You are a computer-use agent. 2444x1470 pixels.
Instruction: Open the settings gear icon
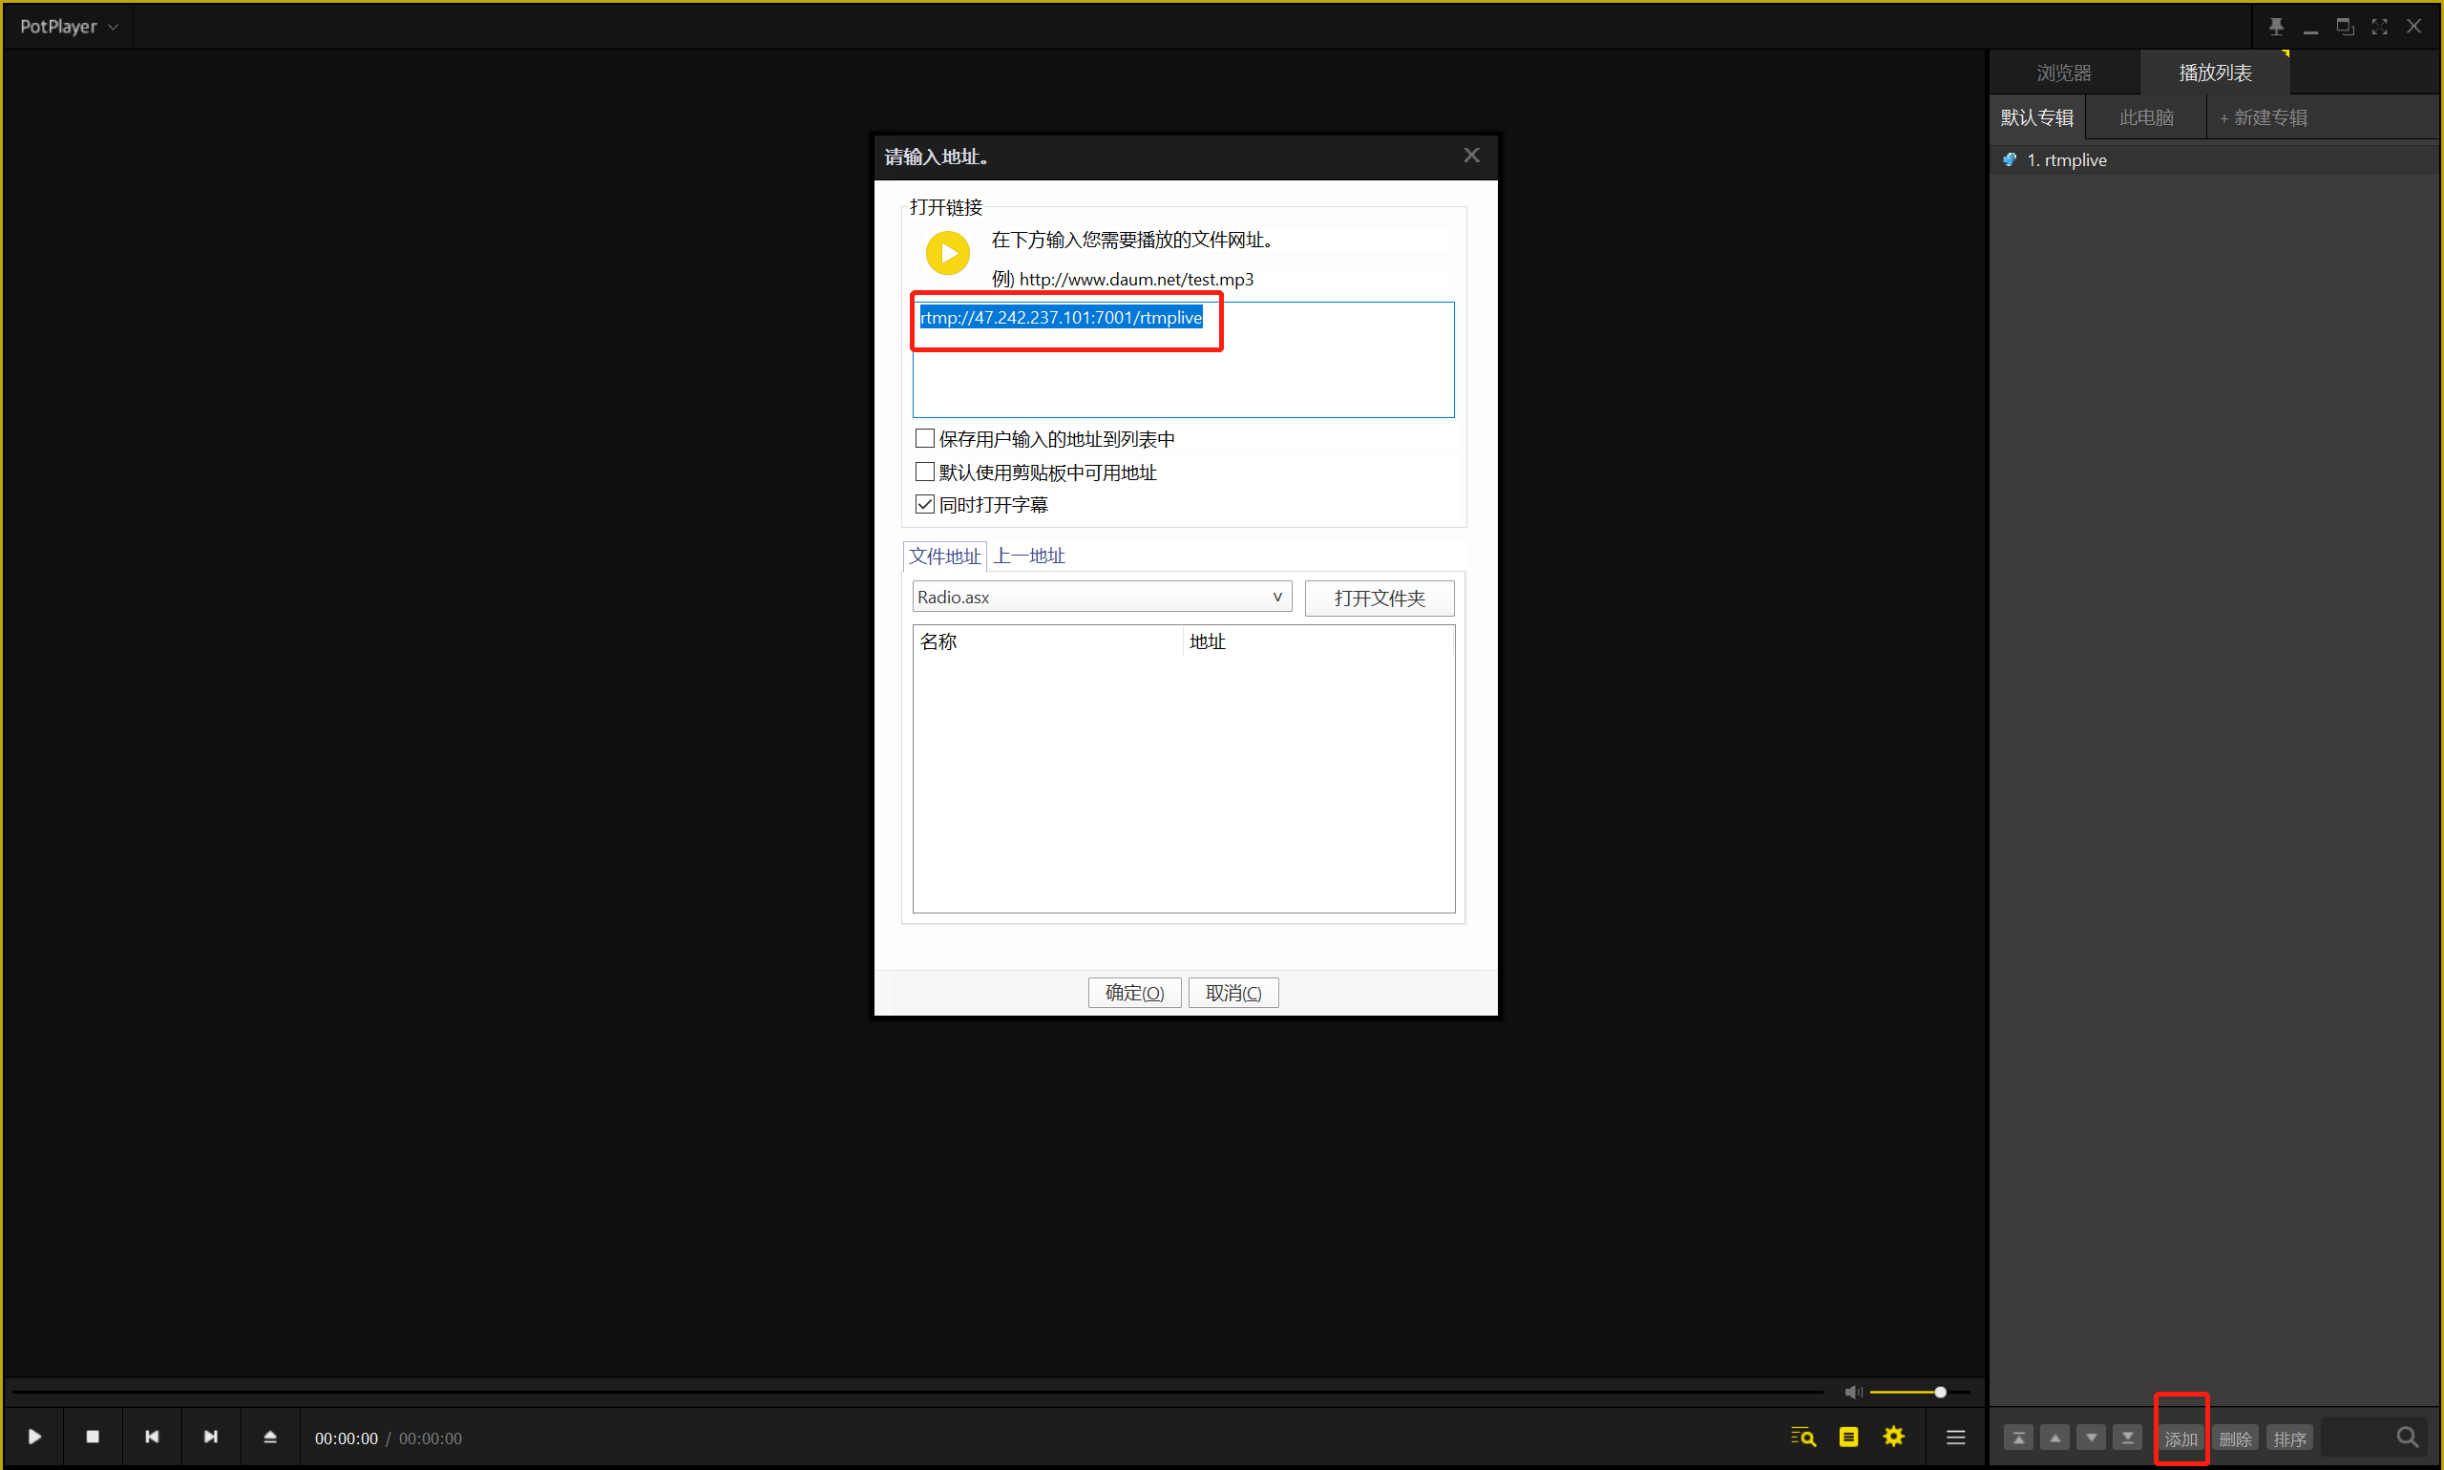(1893, 1437)
